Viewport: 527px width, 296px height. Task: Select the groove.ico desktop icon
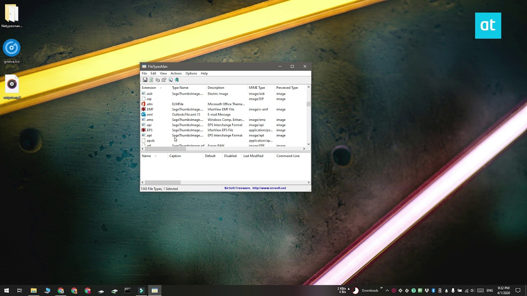pos(12,52)
